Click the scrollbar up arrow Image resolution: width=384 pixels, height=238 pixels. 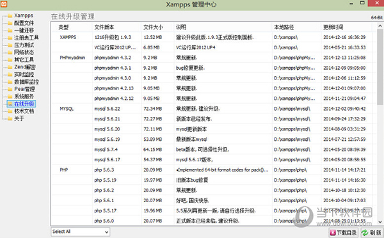point(380,26)
